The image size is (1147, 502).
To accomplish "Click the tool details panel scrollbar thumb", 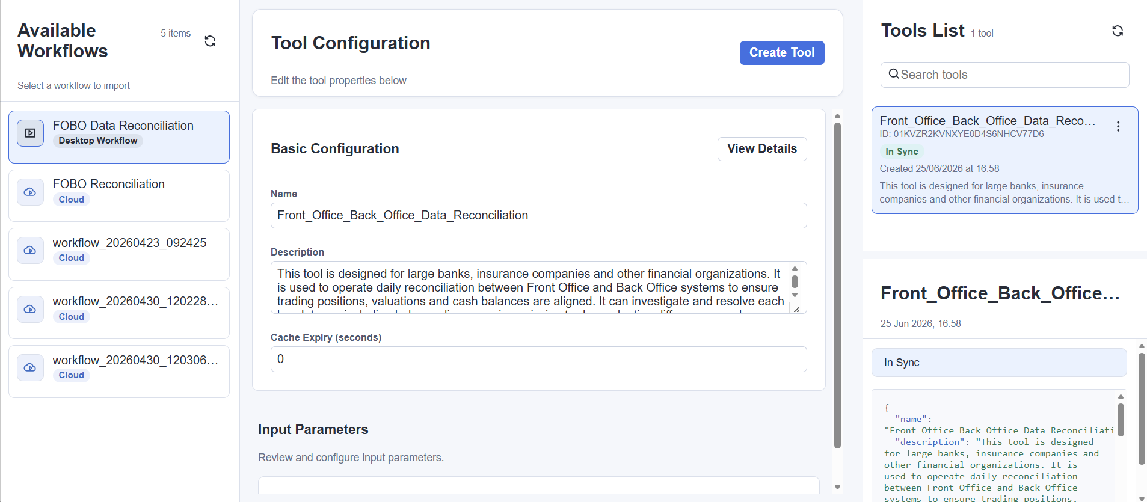I will pyautogui.click(x=1142, y=409).
